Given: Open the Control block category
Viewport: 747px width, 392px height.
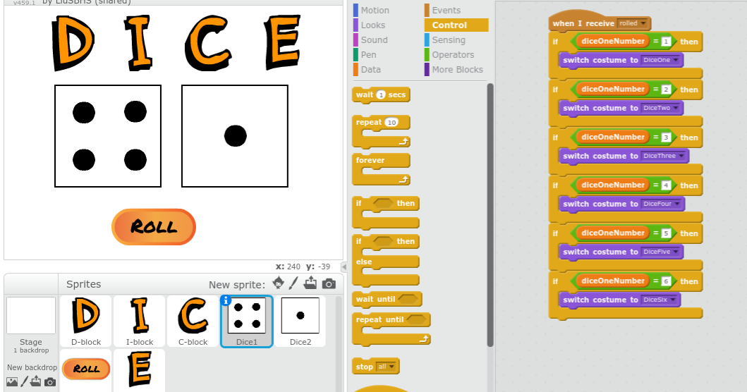Looking at the screenshot, I should [x=456, y=25].
